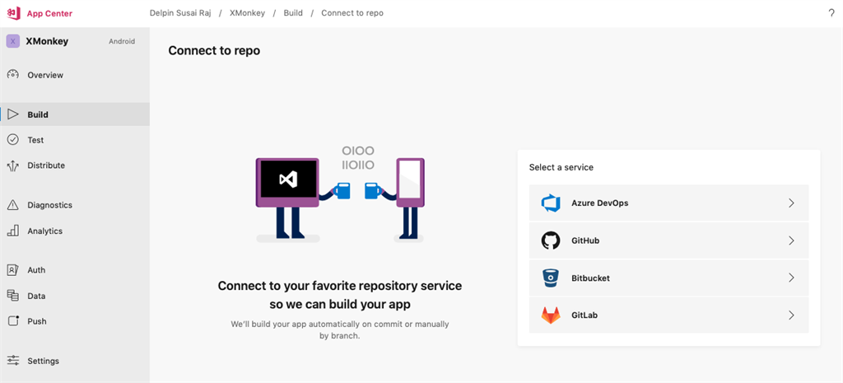Expand GitLab row chevron
The width and height of the screenshot is (843, 383).
pos(791,315)
